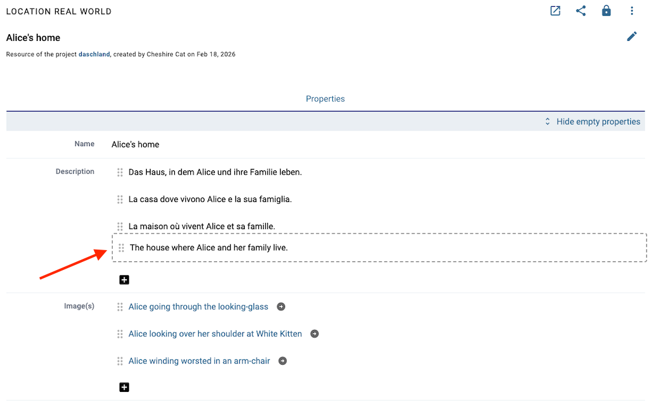Image resolution: width=660 pixels, height=405 pixels.
Task: Open resource in new tab icon
Action: coord(555,11)
